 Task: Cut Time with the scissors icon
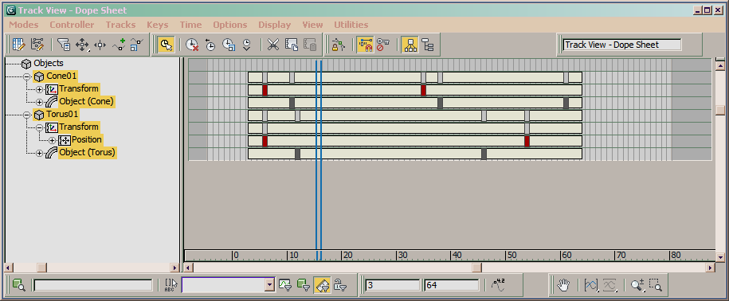click(x=273, y=45)
